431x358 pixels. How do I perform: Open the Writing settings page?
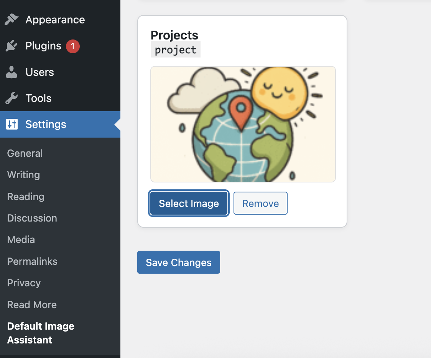(23, 175)
